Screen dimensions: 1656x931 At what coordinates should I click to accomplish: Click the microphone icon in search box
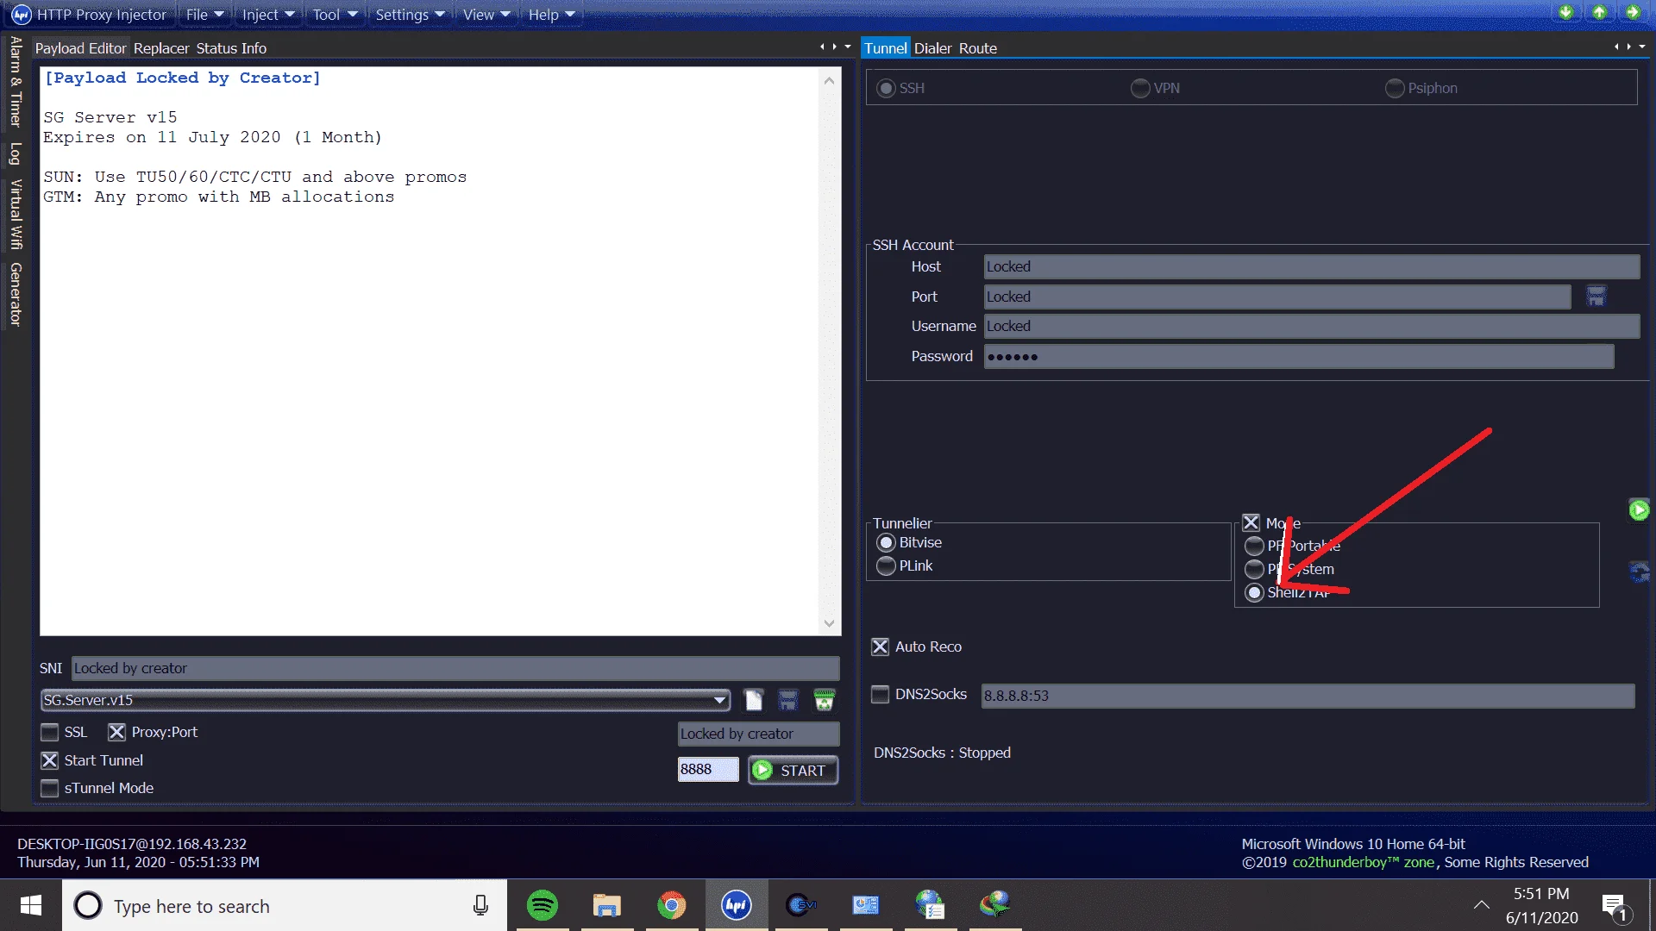coord(480,905)
